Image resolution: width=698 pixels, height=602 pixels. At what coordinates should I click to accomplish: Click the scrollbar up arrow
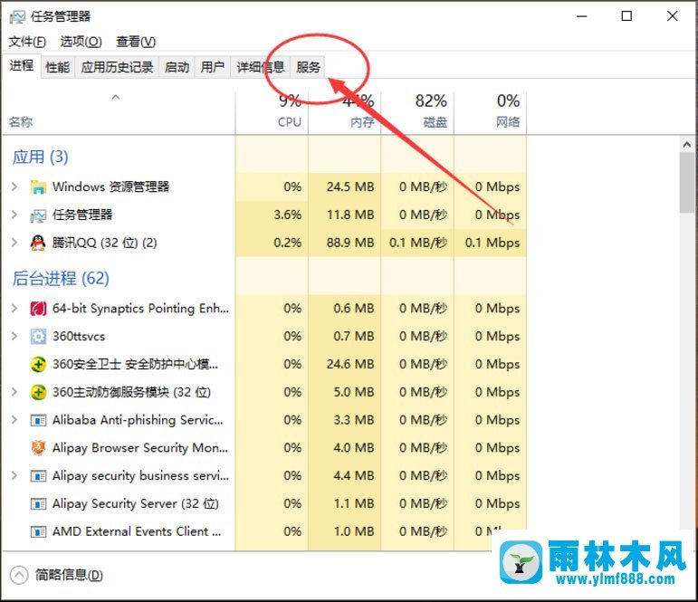(687, 145)
